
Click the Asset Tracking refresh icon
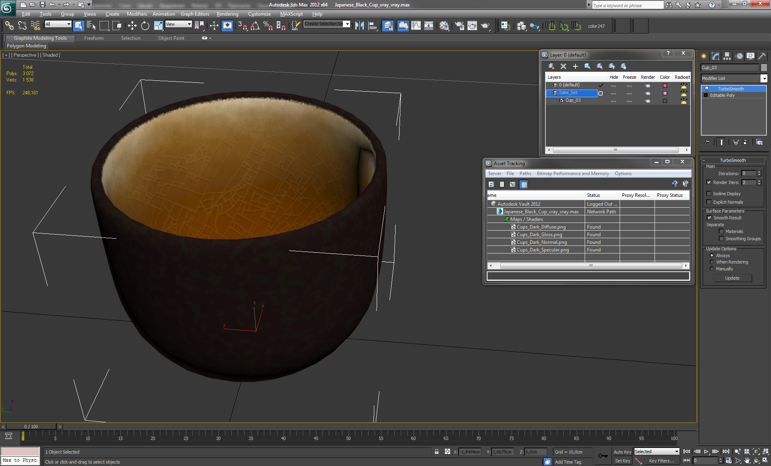click(491, 184)
